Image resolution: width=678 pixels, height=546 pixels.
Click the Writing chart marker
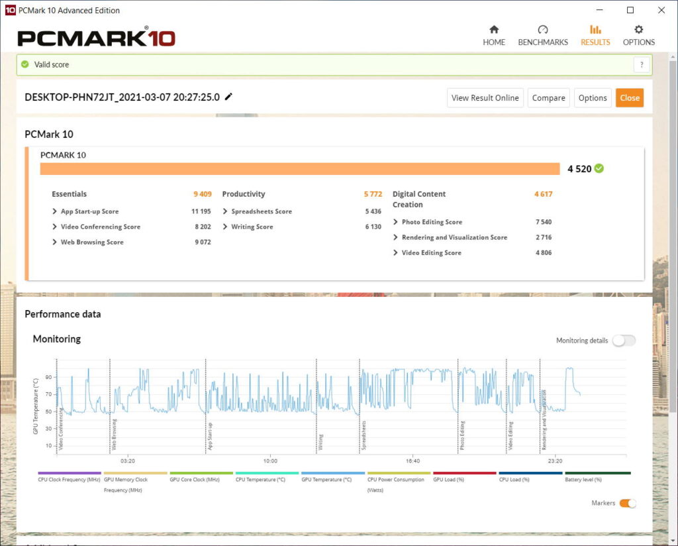(x=320, y=443)
